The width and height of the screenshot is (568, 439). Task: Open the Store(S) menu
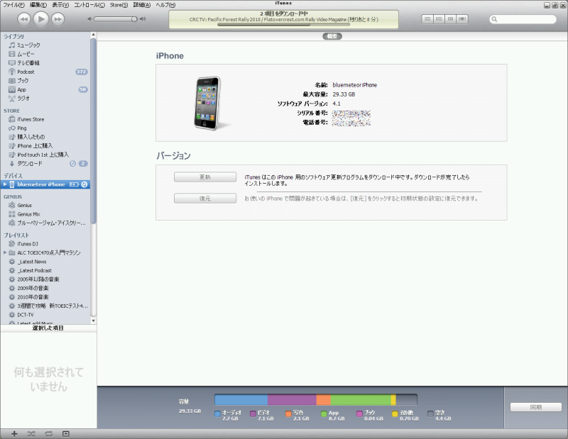(x=119, y=5)
